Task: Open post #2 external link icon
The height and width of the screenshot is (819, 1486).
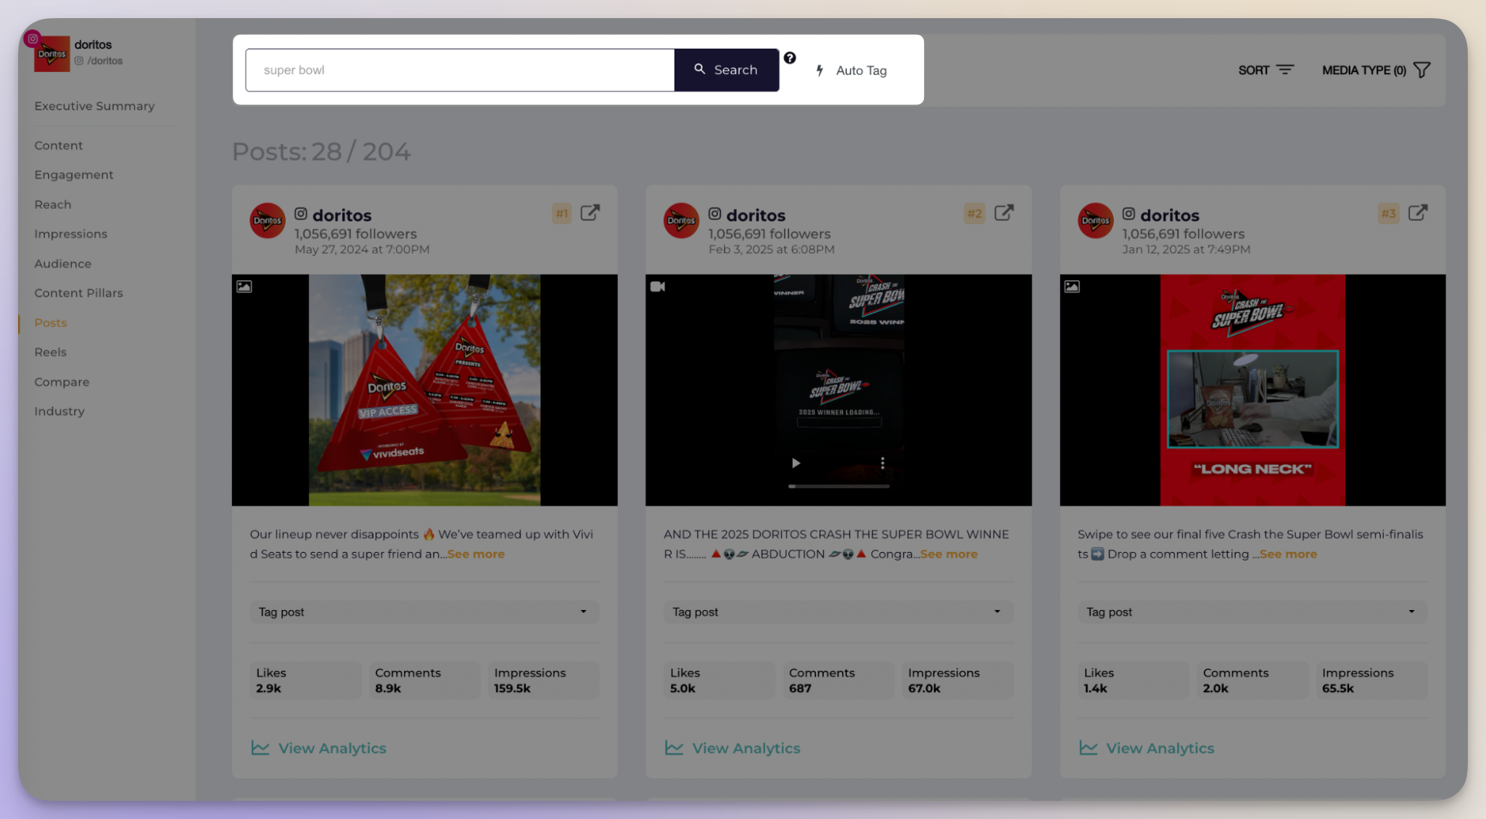Action: pyautogui.click(x=1004, y=213)
